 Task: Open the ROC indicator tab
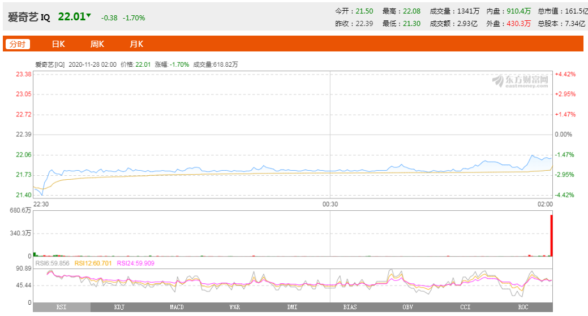(x=523, y=307)
